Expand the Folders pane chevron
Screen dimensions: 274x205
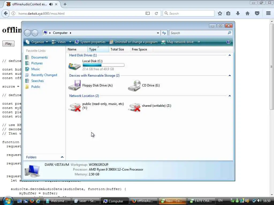[62, 157]
